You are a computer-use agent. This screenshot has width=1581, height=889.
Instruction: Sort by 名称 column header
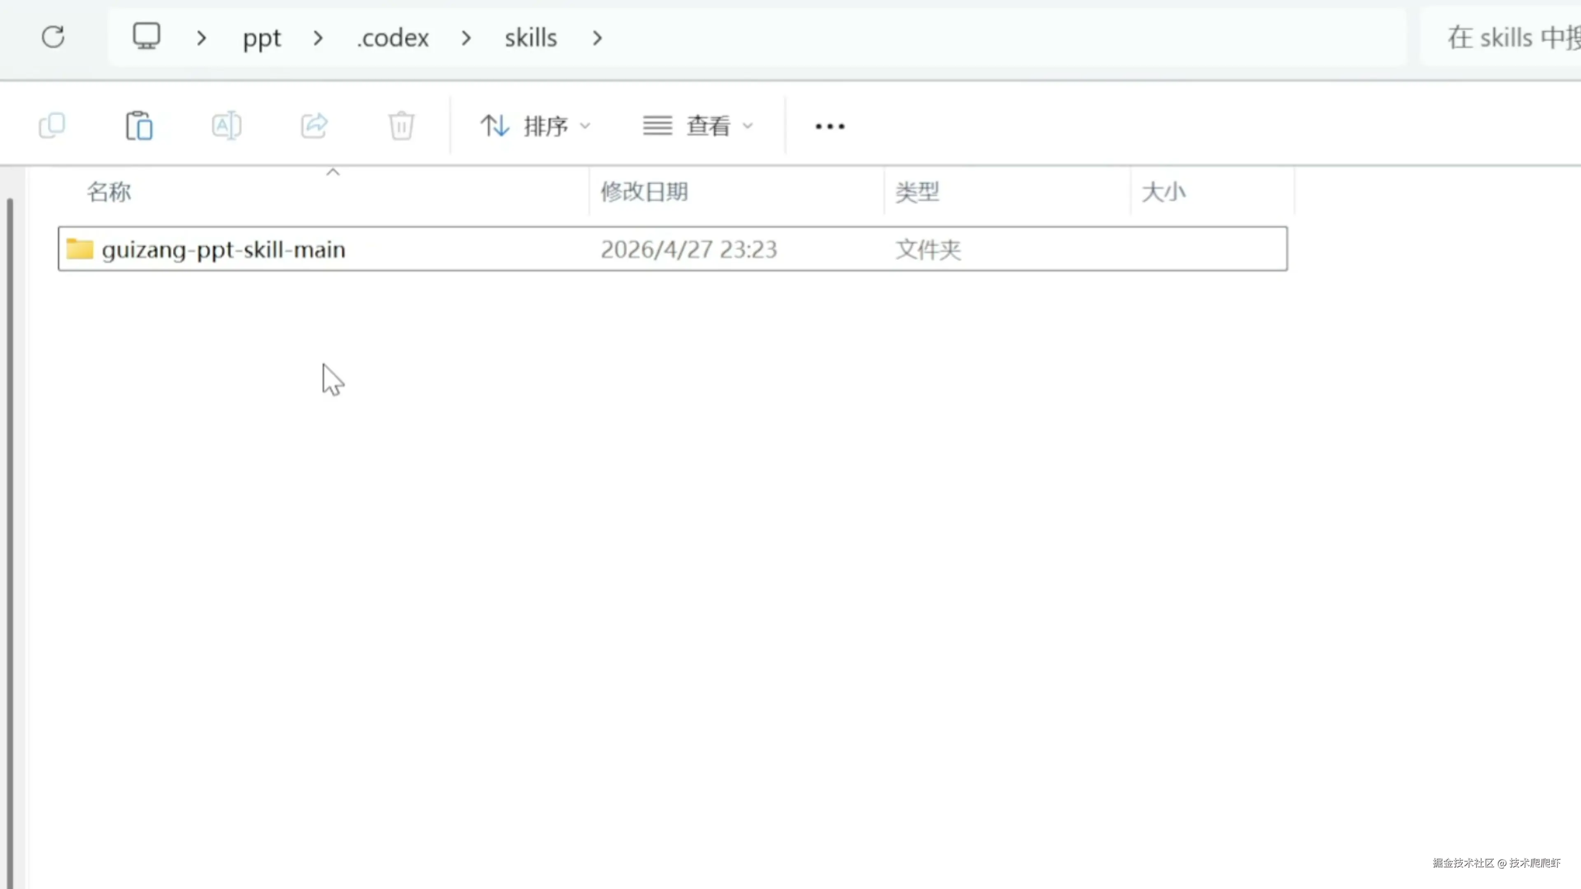(x=109, y=192)
